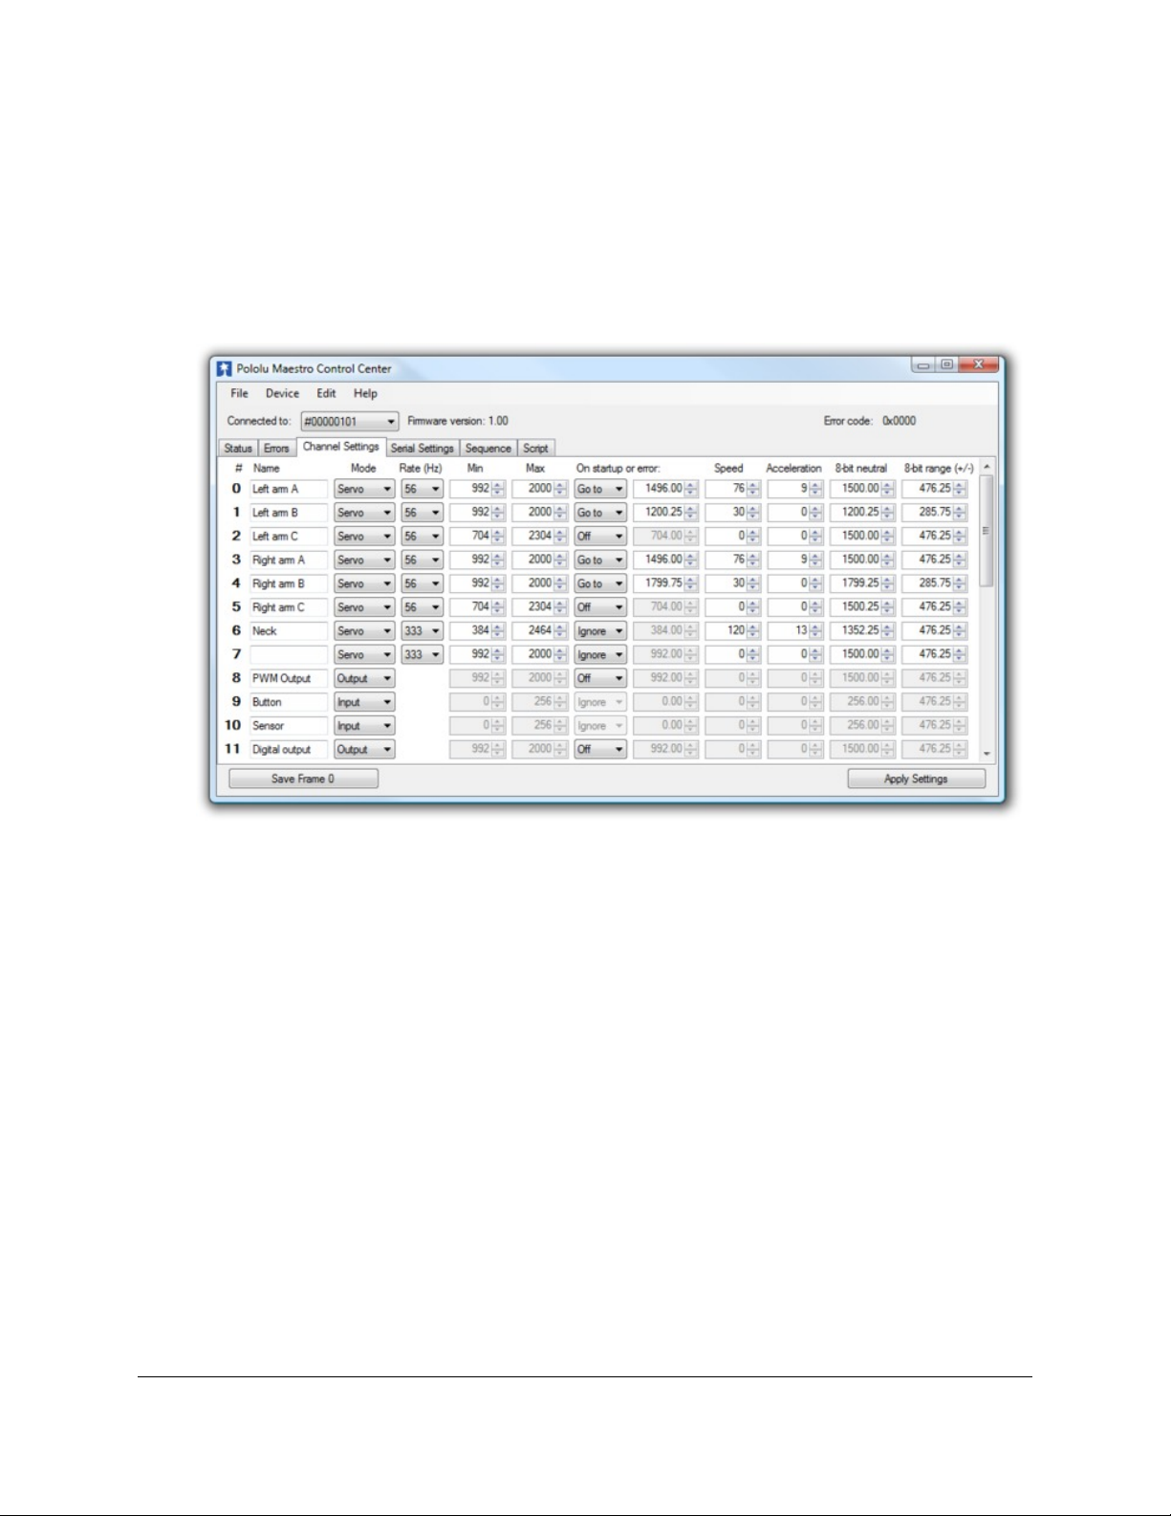Image resolution: width=1171 pixels, height=1516 pixels.
Task: Click the On startup or error column header
Action: coord(618,469)
